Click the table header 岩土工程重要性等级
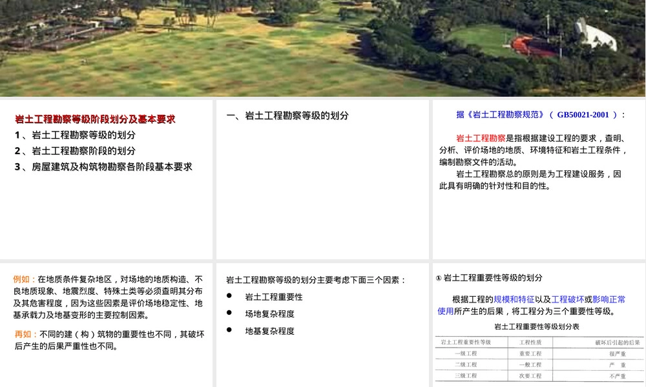646x387 pixels. click(x=466, y=342)
